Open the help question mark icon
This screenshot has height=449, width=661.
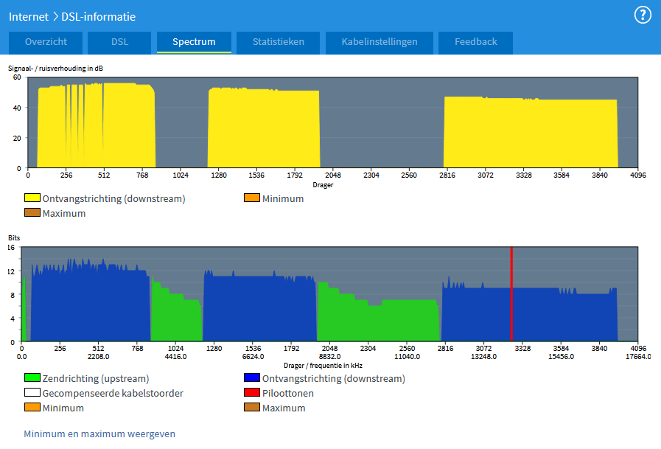coord(643,15)
